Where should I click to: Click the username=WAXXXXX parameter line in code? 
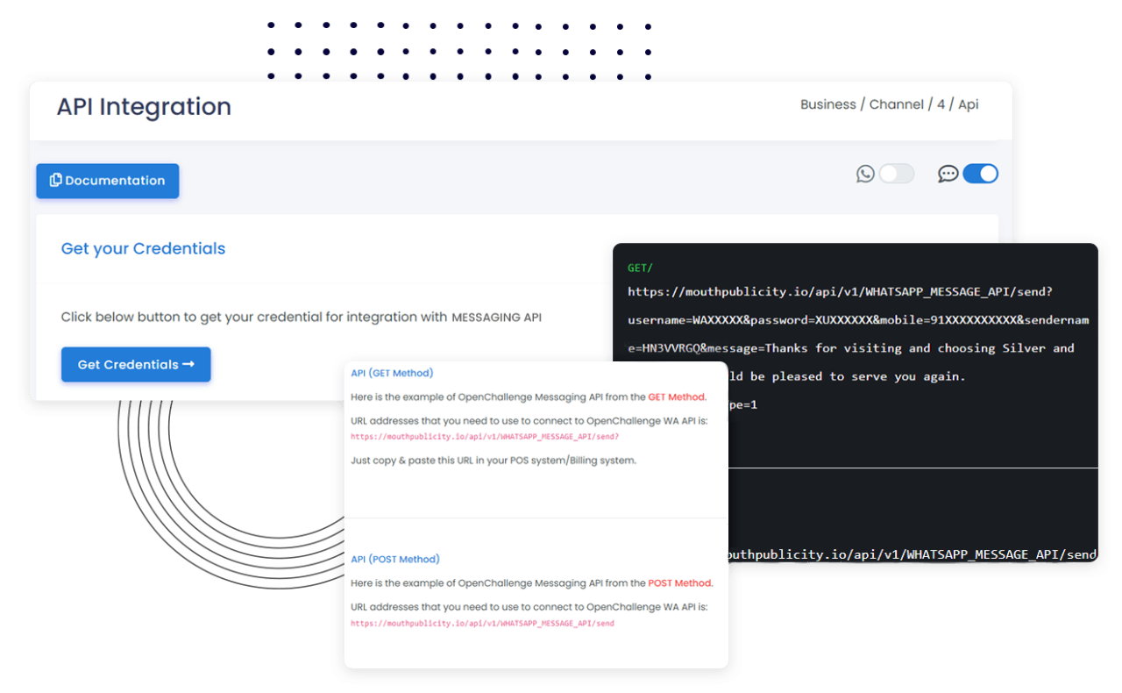click(858, 319)
